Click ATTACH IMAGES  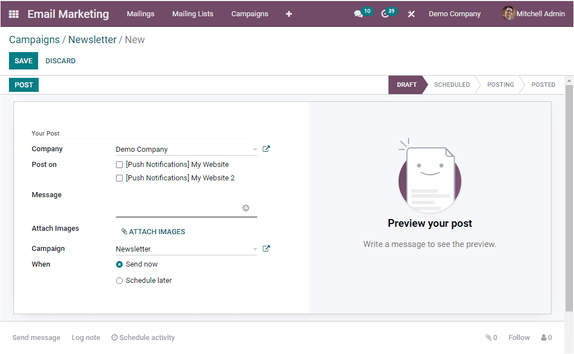tap(152, 231)
